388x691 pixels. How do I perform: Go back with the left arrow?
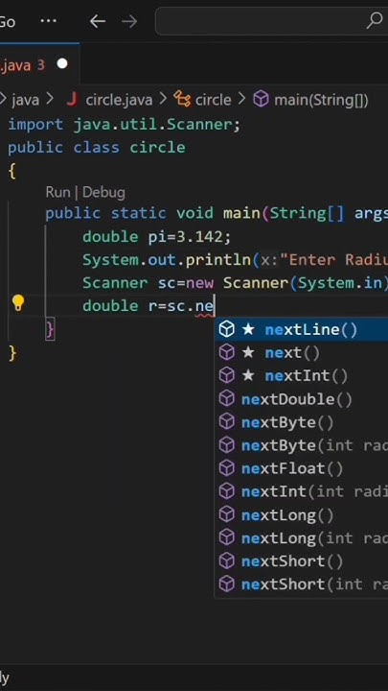[97, 21]
